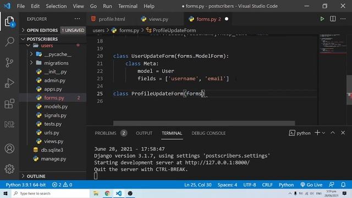Start Go Live server

[311, 185]
